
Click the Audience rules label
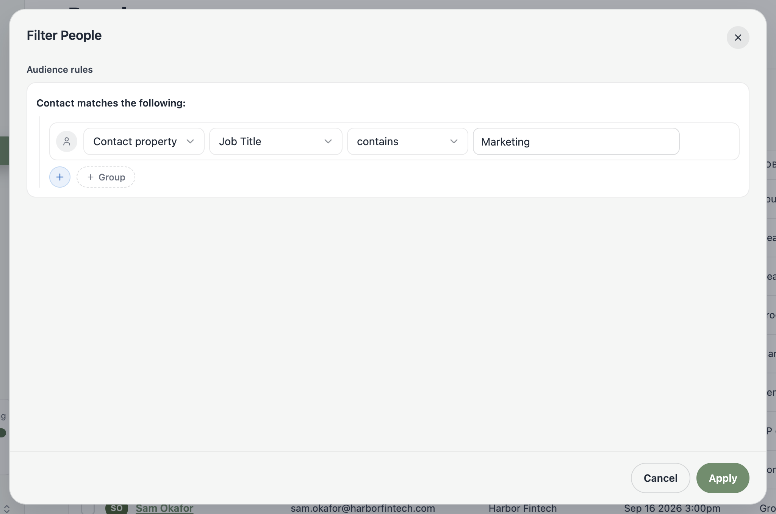pos(59,70)
